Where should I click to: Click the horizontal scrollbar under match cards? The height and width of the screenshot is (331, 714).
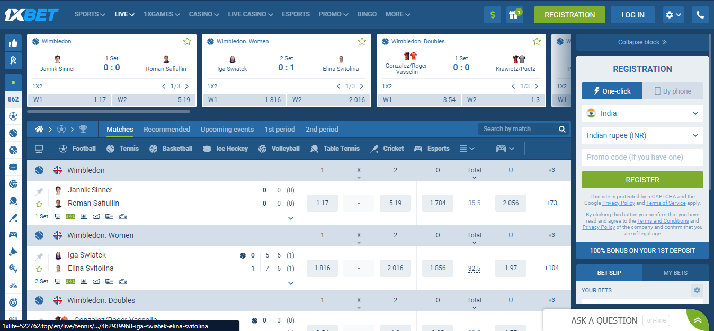pyautogui.click(x=109, y=112)
